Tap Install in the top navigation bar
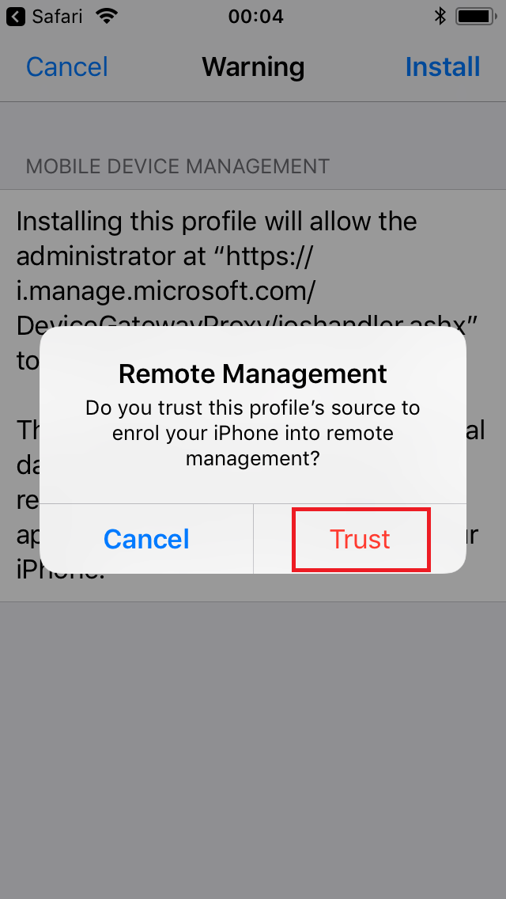Image resolution: width=506 pixels, height=899 pixels. pyautogui.click(x=443, y=66)
